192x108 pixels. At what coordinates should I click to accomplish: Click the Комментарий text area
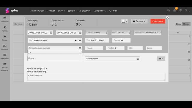pos(96,77)
